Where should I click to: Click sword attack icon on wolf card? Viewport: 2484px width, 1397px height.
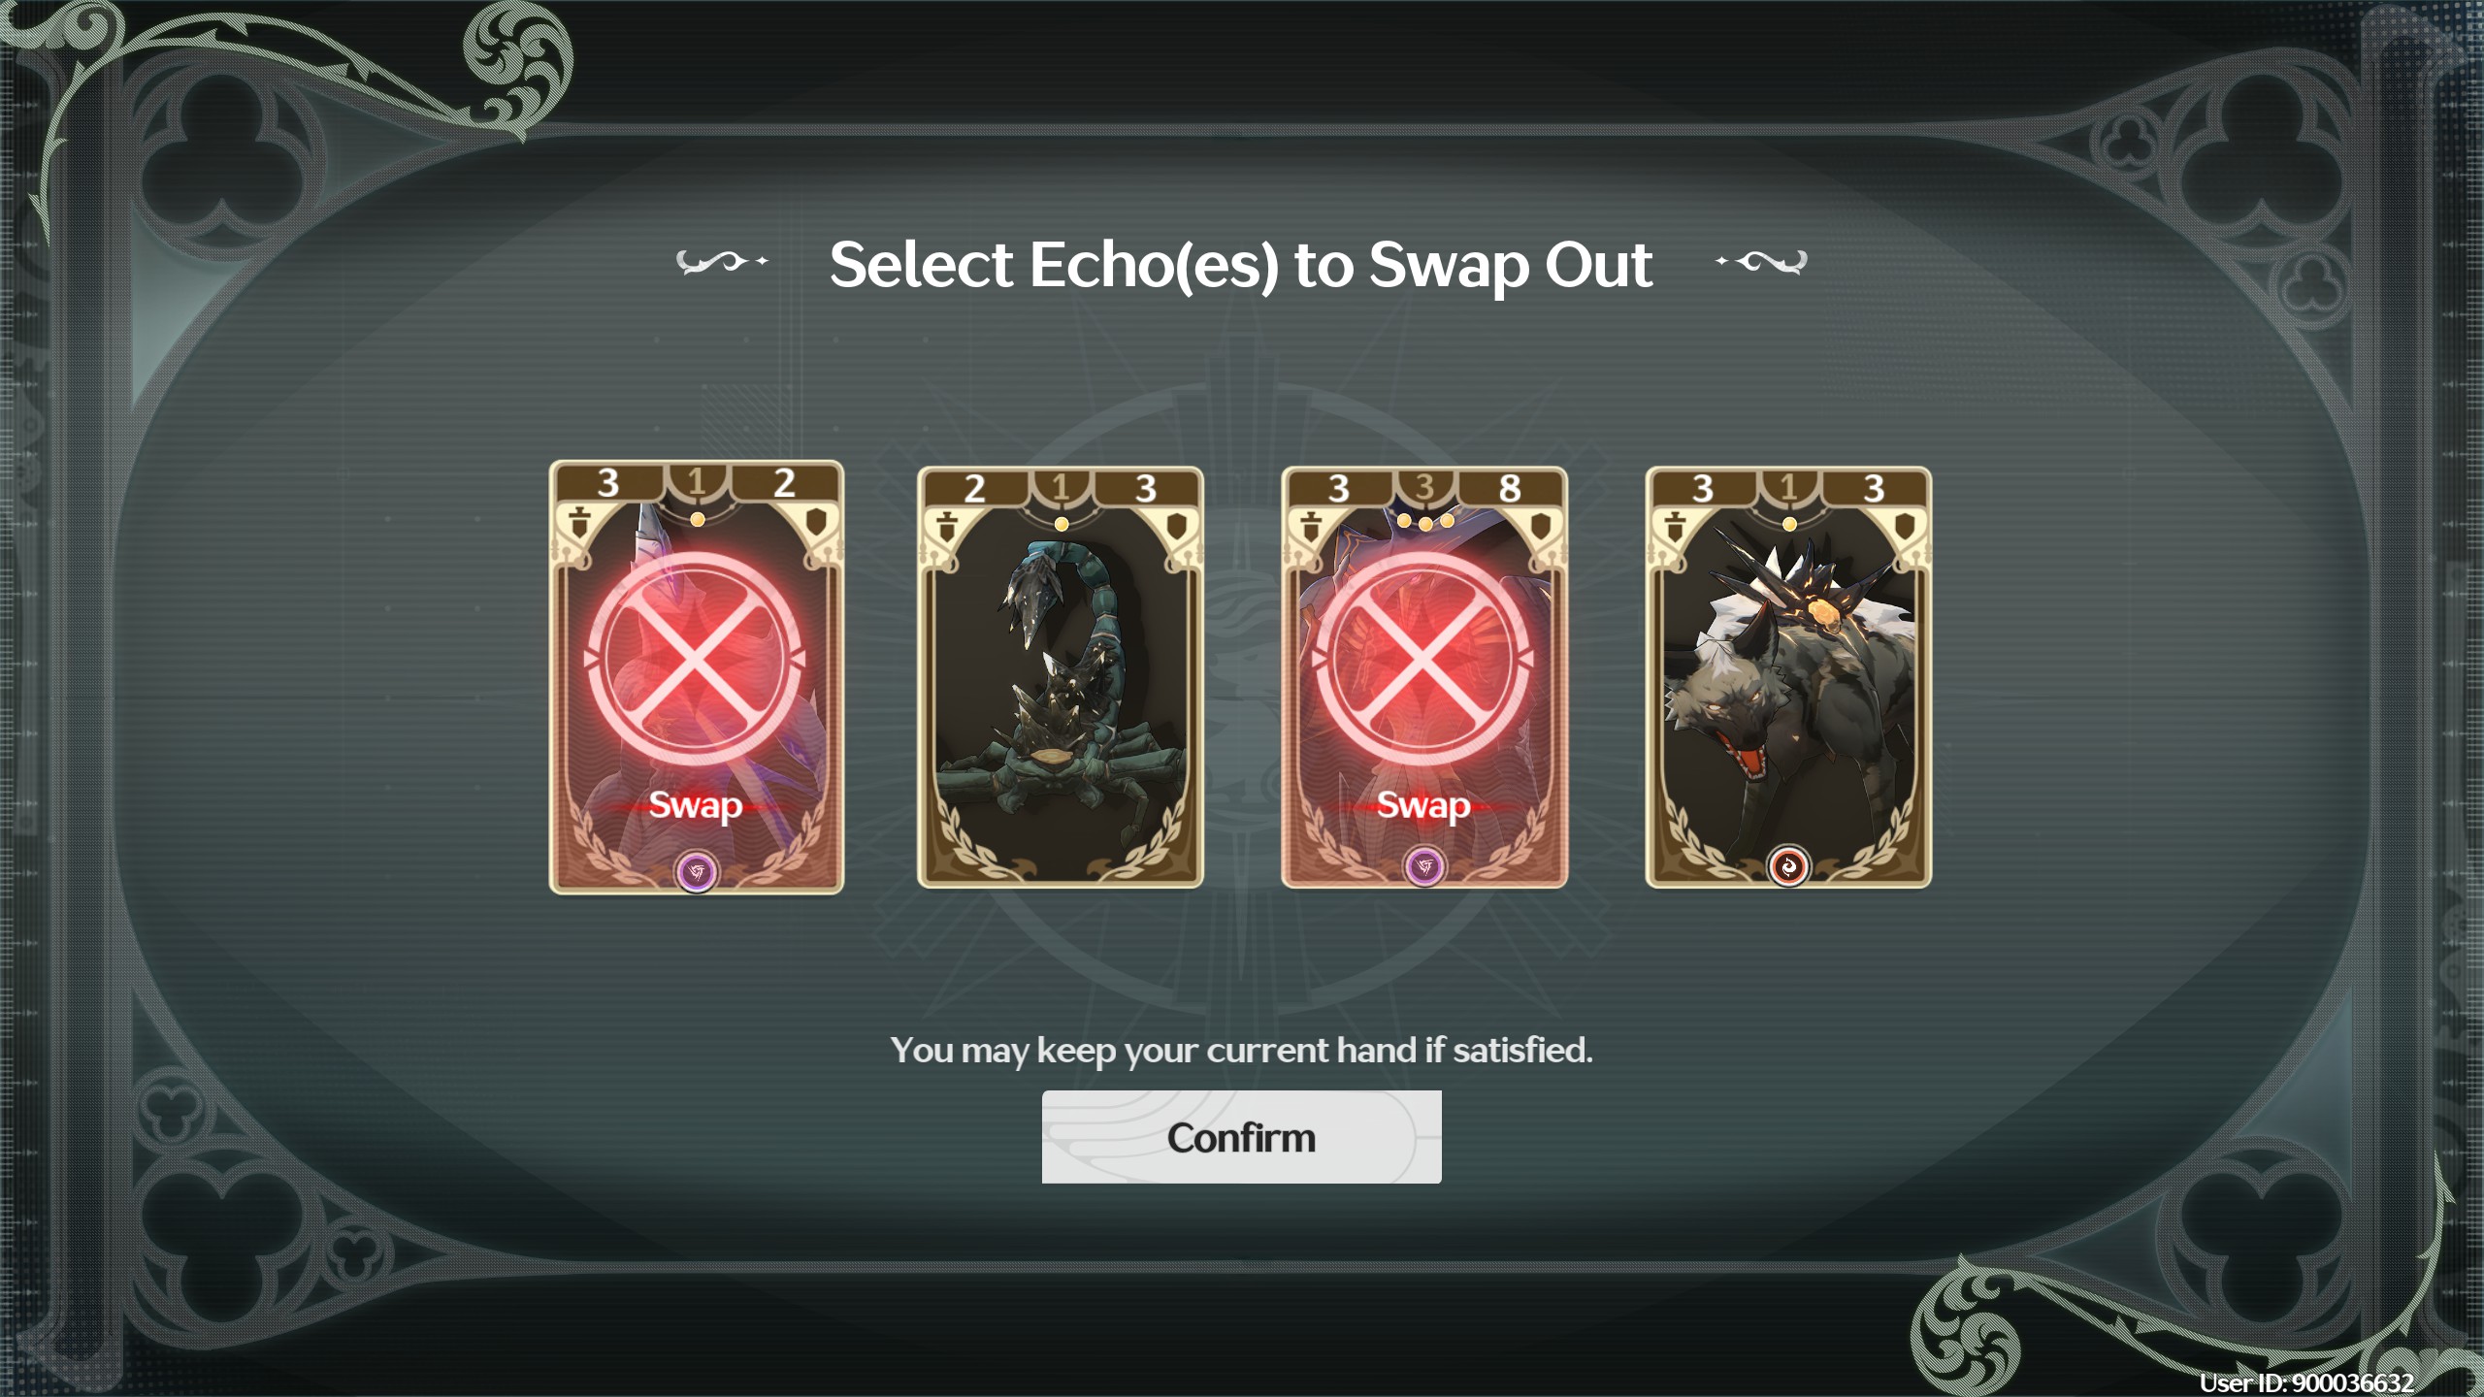(1675, 528)
